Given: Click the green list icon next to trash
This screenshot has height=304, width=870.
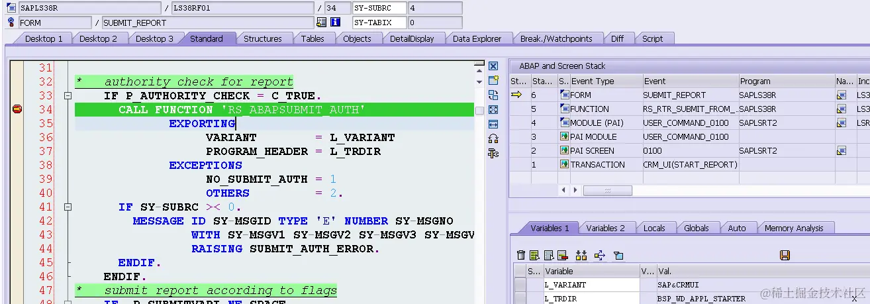Looking at the screenshot, I should pos(534,255).
